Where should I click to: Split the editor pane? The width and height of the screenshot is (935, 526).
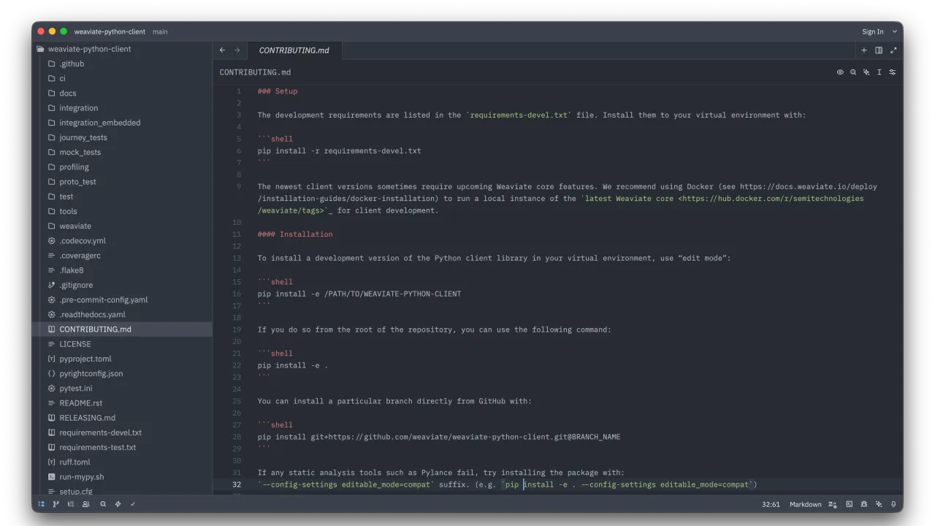[879, 50]
